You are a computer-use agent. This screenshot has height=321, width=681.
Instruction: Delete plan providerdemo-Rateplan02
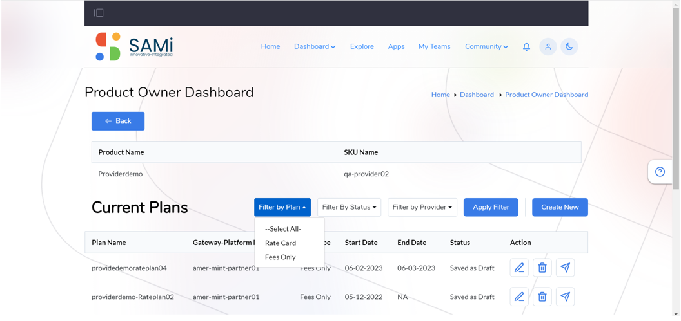click(x=542, y=297)
